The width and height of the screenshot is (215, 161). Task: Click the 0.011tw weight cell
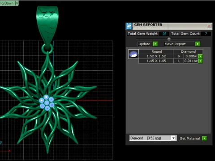click(x=191, y=61)
